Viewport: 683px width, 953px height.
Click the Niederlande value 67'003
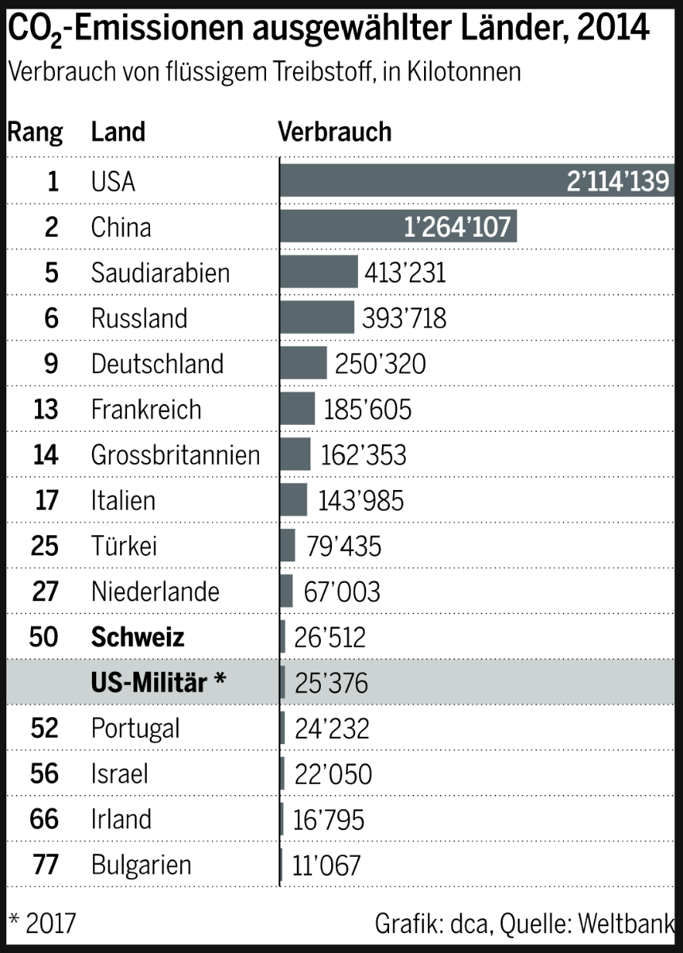click(341, 592)
